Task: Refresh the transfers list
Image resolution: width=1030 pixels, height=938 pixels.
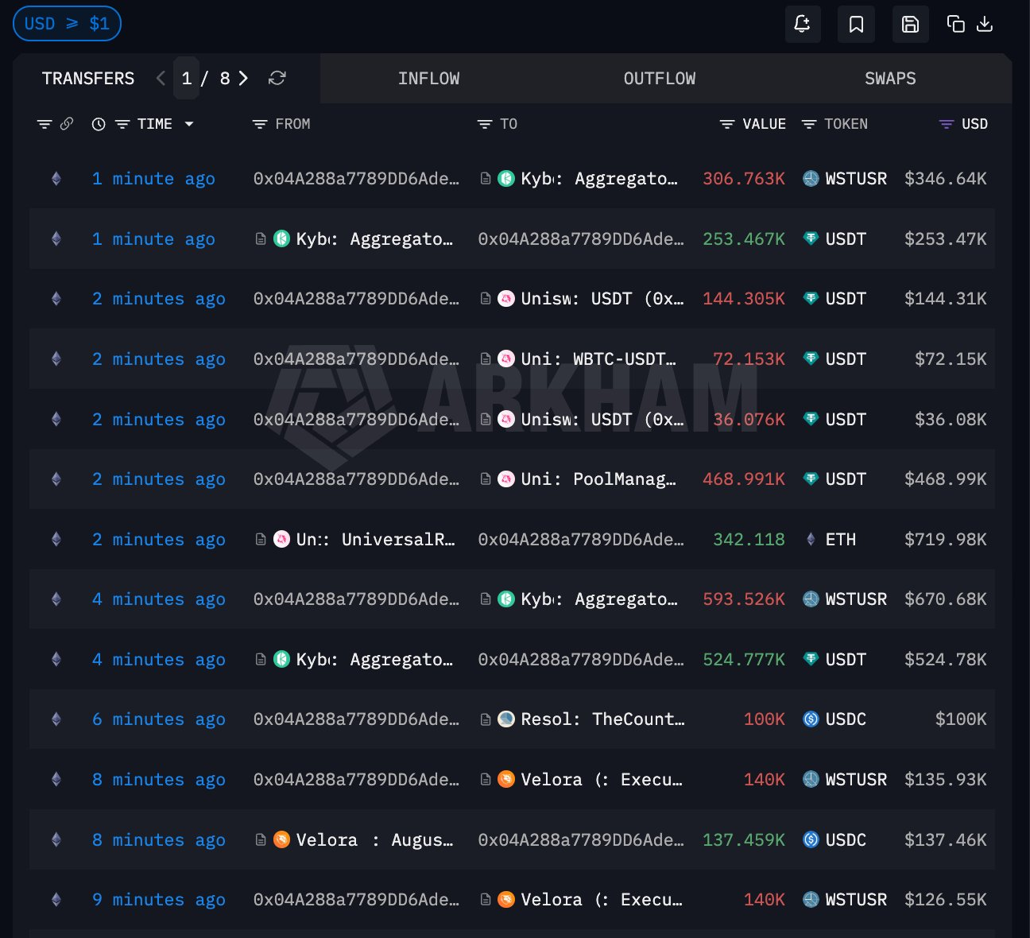Action: point(277,78)
